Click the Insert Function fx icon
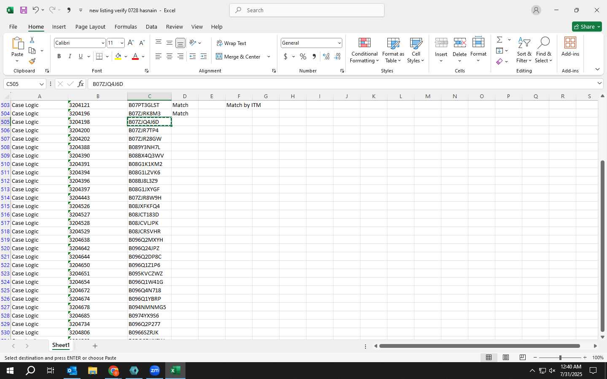Screen dimensions: 607x379 [x=81, y=84]
